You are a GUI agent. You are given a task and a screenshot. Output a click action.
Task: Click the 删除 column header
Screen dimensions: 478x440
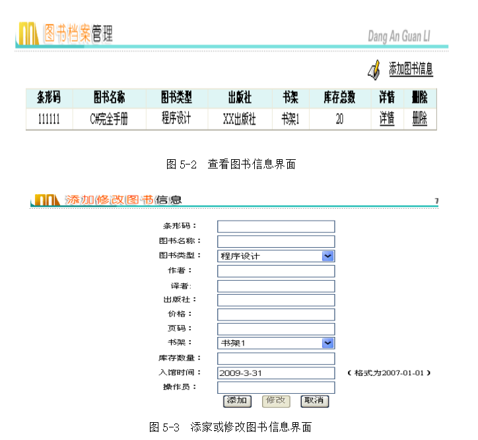(420, 98)
